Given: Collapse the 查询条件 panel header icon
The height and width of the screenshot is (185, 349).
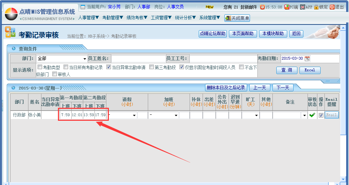Looking at the screenshot, I should pos(14,49).
